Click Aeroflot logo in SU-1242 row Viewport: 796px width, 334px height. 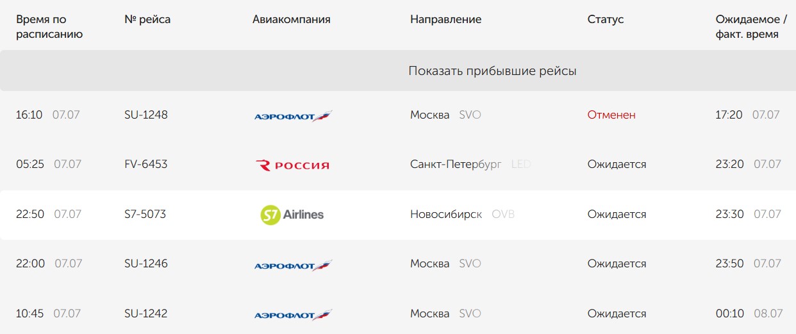coord(293,315)
